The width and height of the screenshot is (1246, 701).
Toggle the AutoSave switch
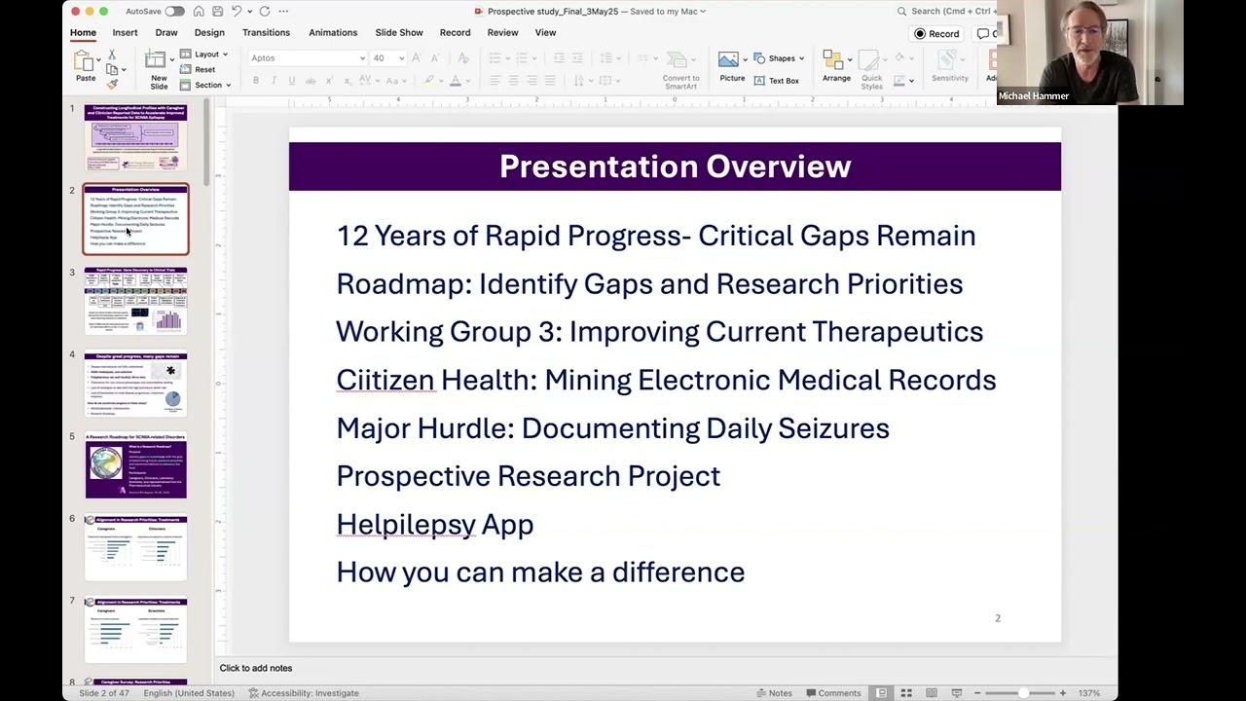(x=174, y=12)
